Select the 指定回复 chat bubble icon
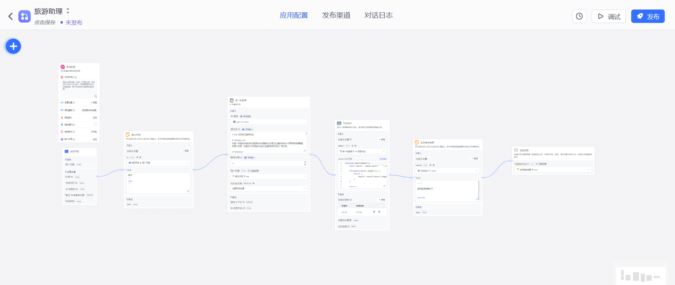Screen dimensions: 675x285 click(516, 150)
